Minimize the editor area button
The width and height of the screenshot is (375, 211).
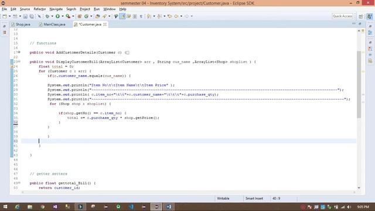[354, 23]
